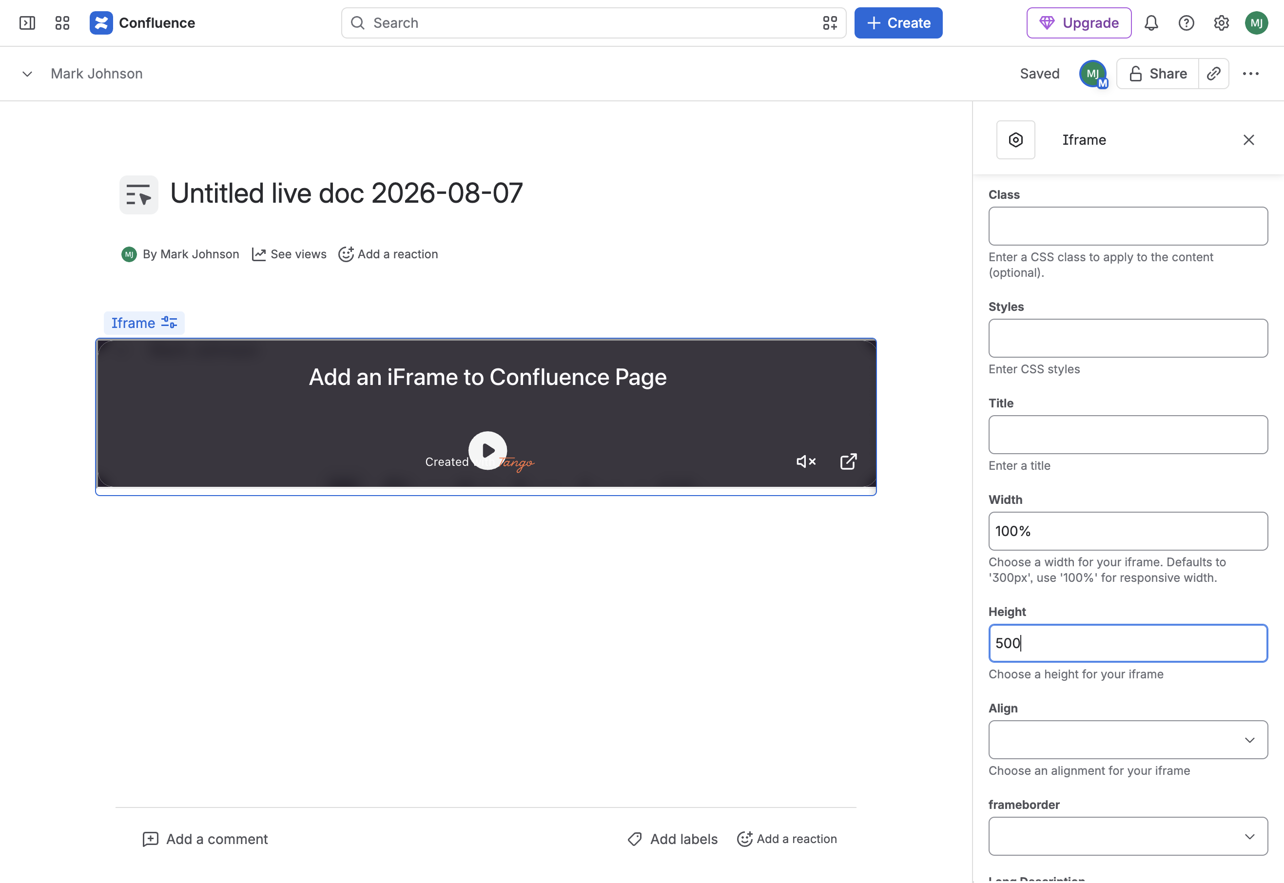
Task: Open settings gear
Action: click(x=1222, y=23)
